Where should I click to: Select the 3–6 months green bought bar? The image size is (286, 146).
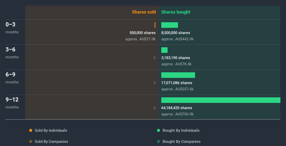[164, 50]
